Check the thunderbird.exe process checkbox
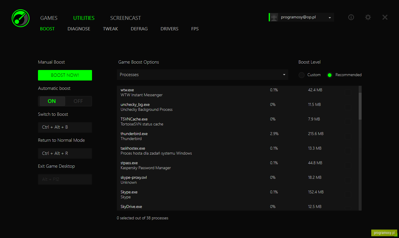 coord(348,136)
